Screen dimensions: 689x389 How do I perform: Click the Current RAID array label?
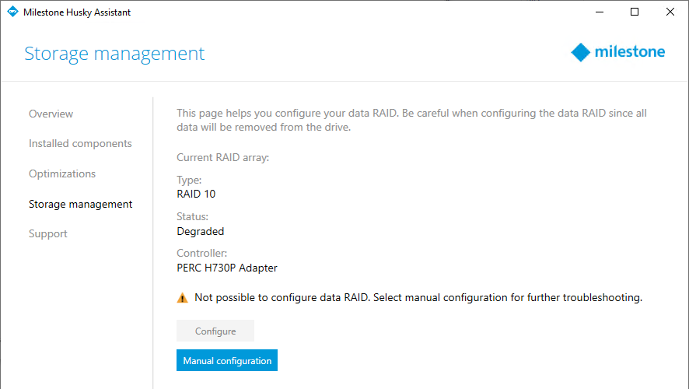(x=222, y=157)
